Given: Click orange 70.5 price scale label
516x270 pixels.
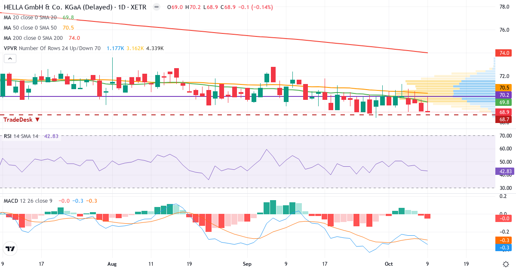Looking at the screenshot, I should pyautogui.click(x=503, y=87).
